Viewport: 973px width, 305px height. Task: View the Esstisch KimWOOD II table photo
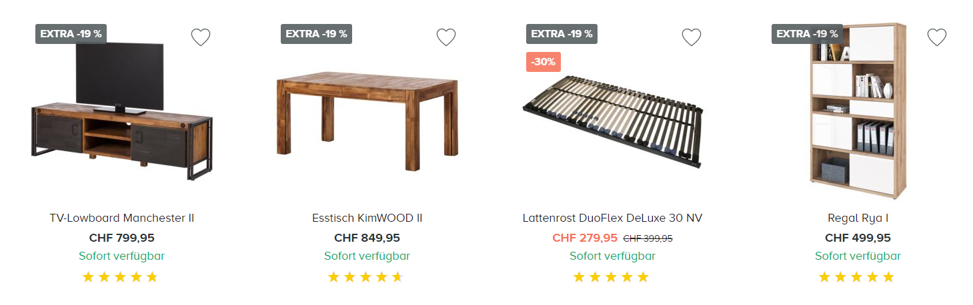coord(367,120)
